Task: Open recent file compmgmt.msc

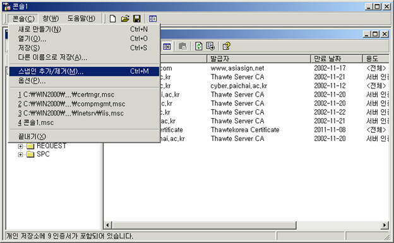Action: pyautogui.click(x=85, y=104)
